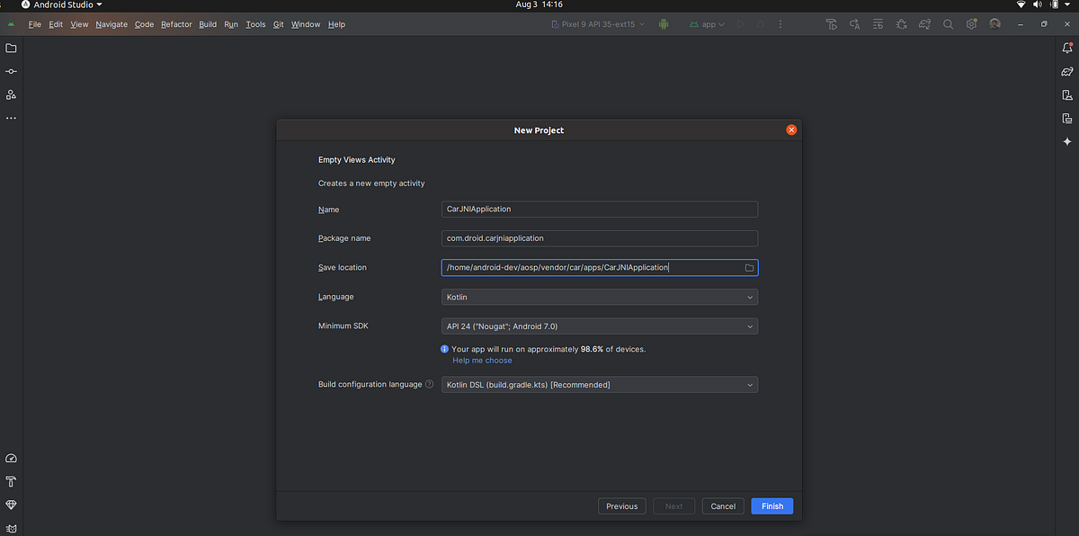Viewport: 1079px width, 536px height.
Task: Click the Finish button
Action: [x=771, y=506]
